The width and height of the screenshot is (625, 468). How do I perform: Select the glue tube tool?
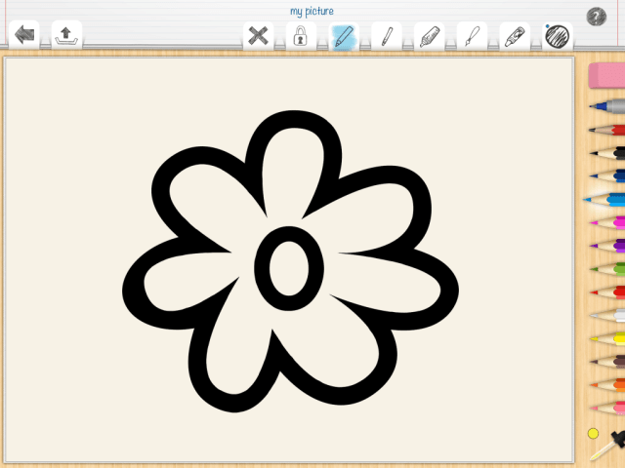point(515,37)
